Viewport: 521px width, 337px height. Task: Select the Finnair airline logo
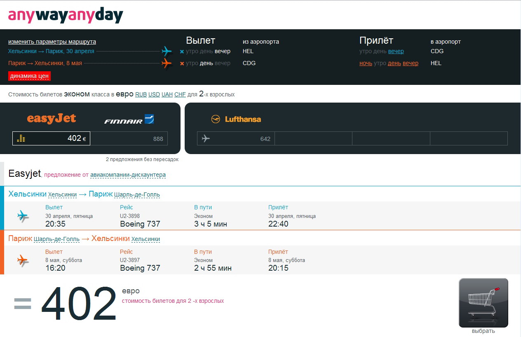(129, 120)
